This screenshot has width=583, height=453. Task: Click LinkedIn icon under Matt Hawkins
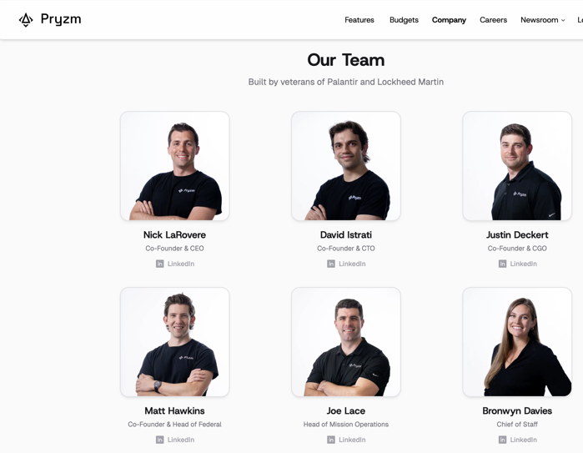point(160,440)
